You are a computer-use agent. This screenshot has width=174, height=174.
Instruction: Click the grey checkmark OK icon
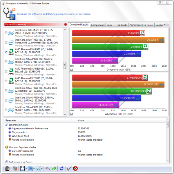tap(69, 168)
